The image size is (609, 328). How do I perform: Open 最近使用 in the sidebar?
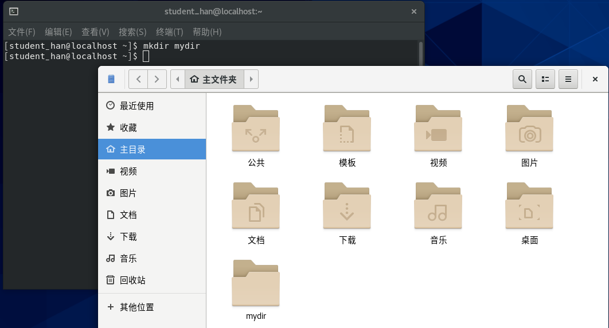152,106
